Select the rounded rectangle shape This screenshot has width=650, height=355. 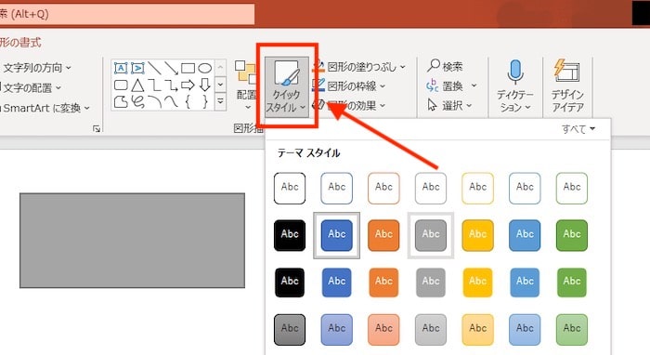click(x=121, y=85)
